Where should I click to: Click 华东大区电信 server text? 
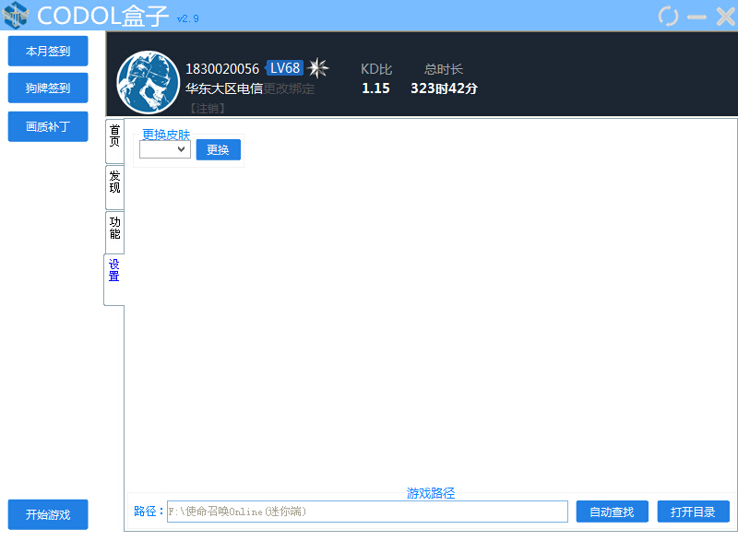(x=224, y=88)
